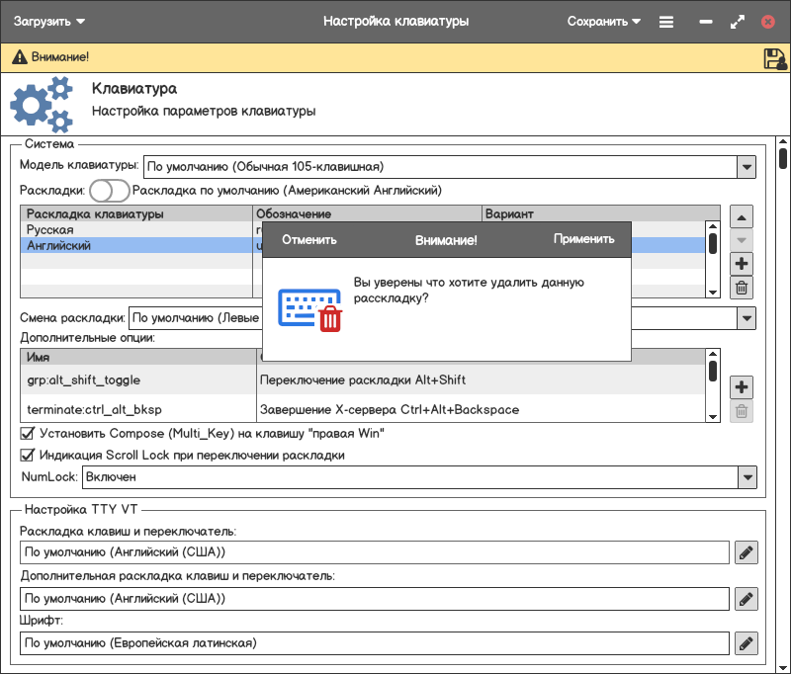Edit the key layout and switcher field with pencil
Screen dimensions: 791x674
coord(747,552)
